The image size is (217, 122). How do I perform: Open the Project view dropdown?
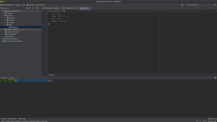coord(5,8)
